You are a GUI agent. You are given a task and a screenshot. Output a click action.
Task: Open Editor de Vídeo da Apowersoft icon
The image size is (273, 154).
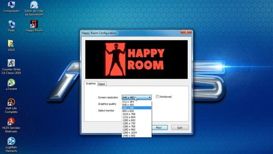point(34,9)
